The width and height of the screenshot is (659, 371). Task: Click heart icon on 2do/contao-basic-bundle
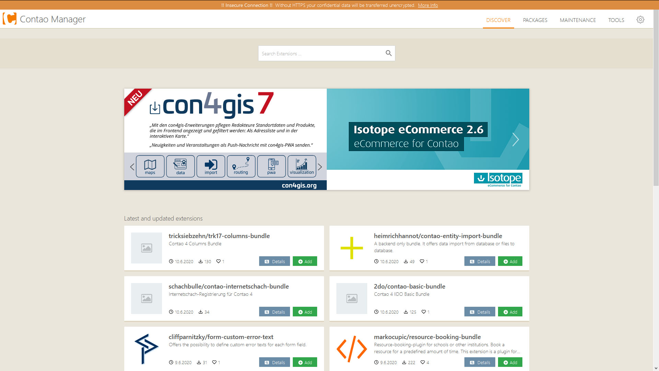click(424, 312)
